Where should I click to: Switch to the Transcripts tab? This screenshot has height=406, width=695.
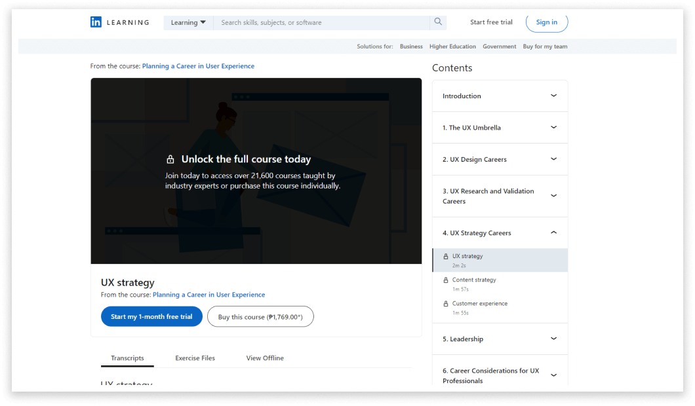(127, 358)
